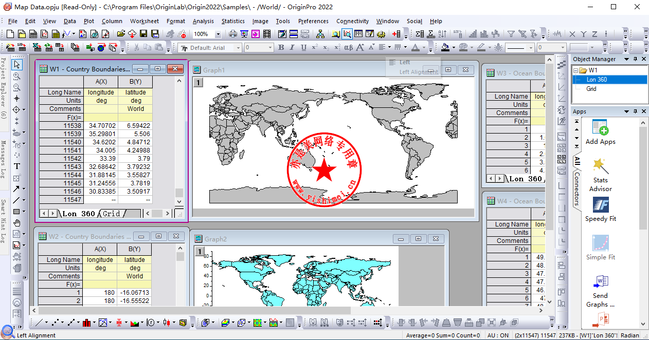The height and width of the screenshot is (340, 649).
Task: Click the Open folder icon
Action: (121, 34)
